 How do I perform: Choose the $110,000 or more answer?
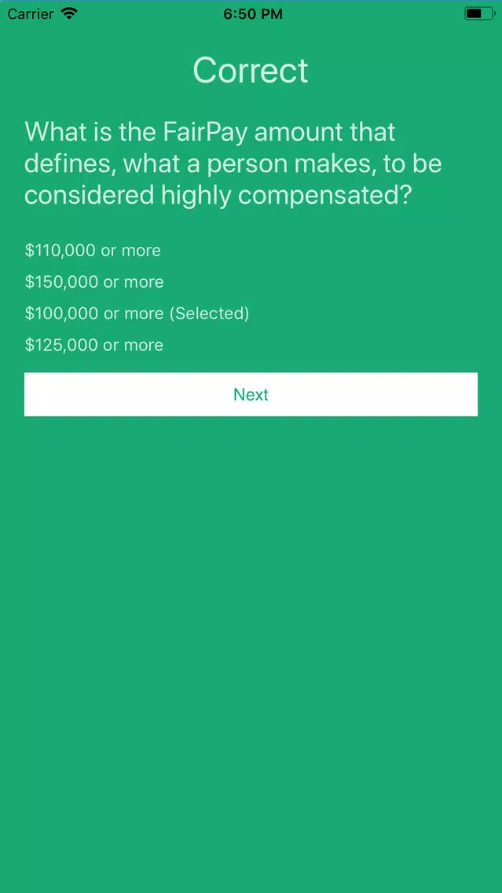(93, 251)
